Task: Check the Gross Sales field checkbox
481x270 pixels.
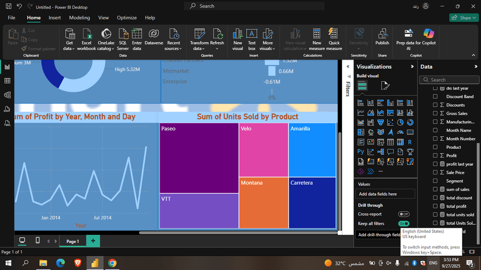Action: point(435,113)
